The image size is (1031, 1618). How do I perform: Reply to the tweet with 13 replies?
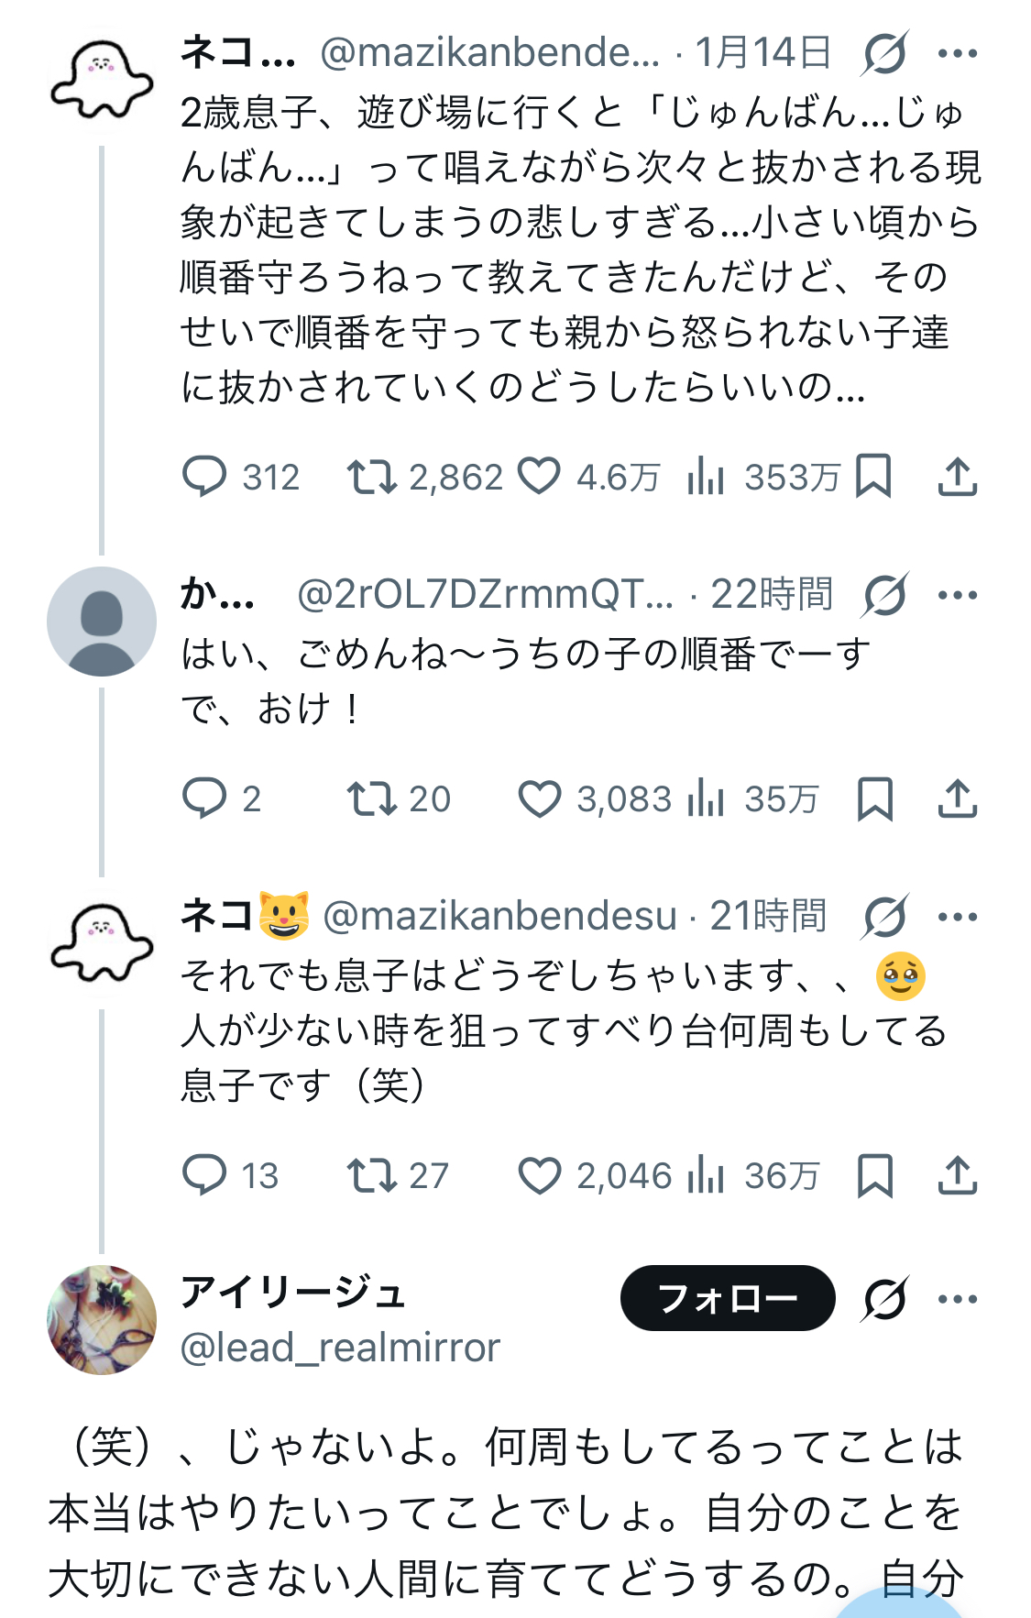[x=205, y=1174]
